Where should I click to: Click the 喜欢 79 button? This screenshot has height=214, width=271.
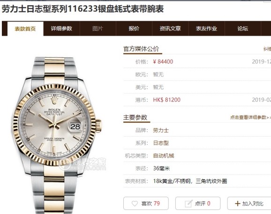[146, 203]
